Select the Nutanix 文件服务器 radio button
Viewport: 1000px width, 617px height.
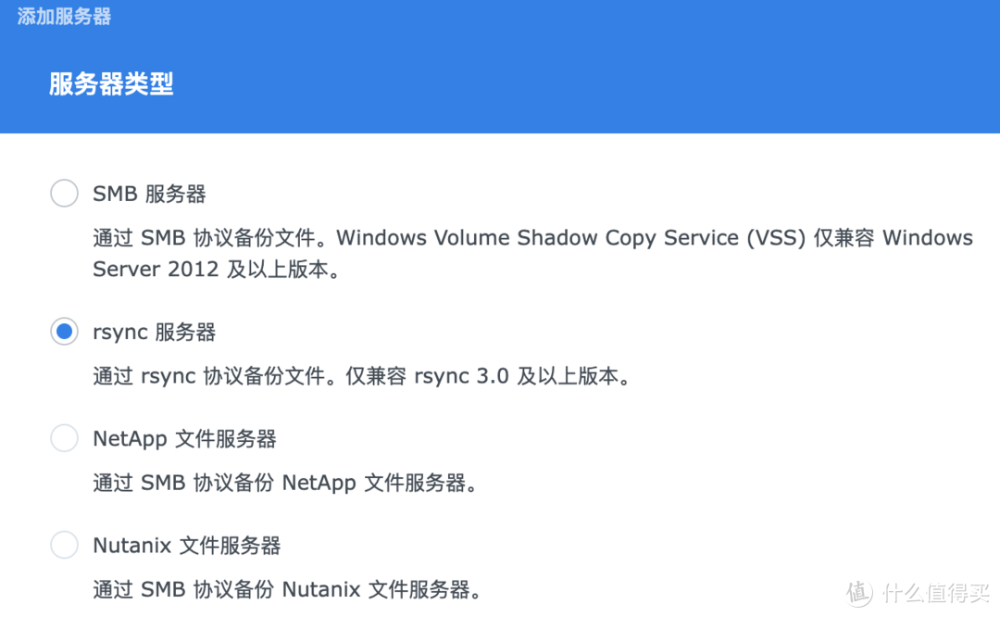(64, 545)
